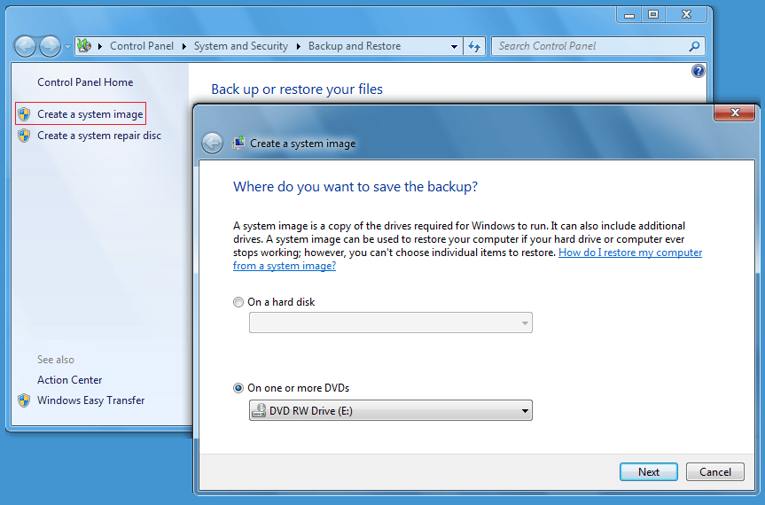The width and height of the screenshot is (765, 505).
Task: Click the Cancel button
Action: 715,472
